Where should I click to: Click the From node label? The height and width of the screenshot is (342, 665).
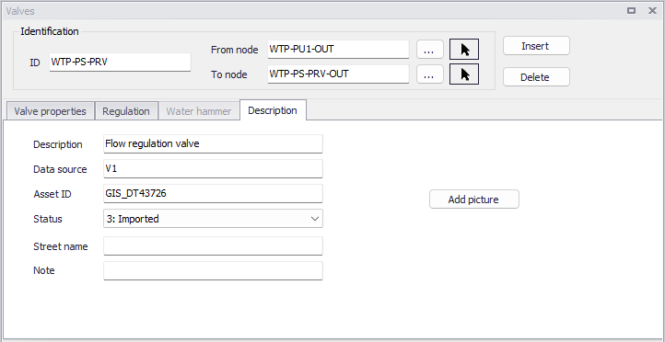pyautogui.click(x=235, y=50)
